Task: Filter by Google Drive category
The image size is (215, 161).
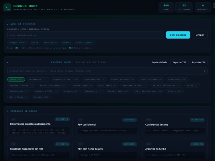Action: point(82,85)
